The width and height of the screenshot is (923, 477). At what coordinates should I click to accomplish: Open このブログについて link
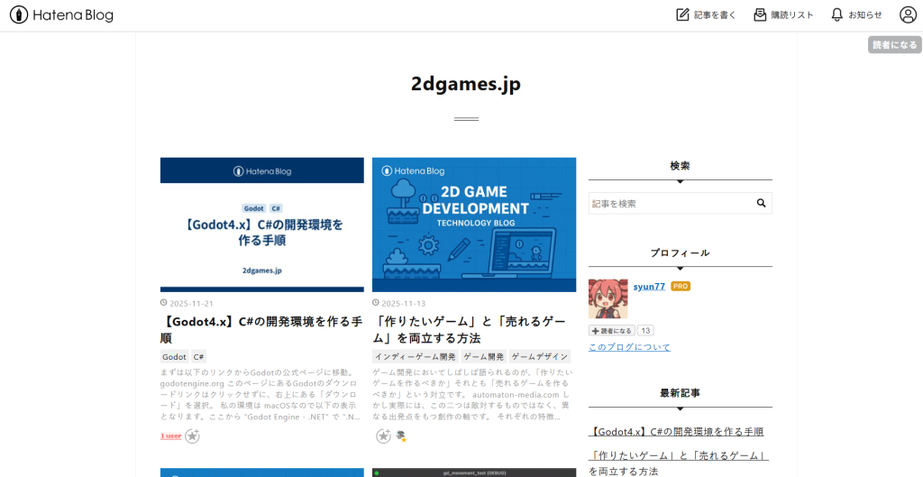tap(629, 347)
